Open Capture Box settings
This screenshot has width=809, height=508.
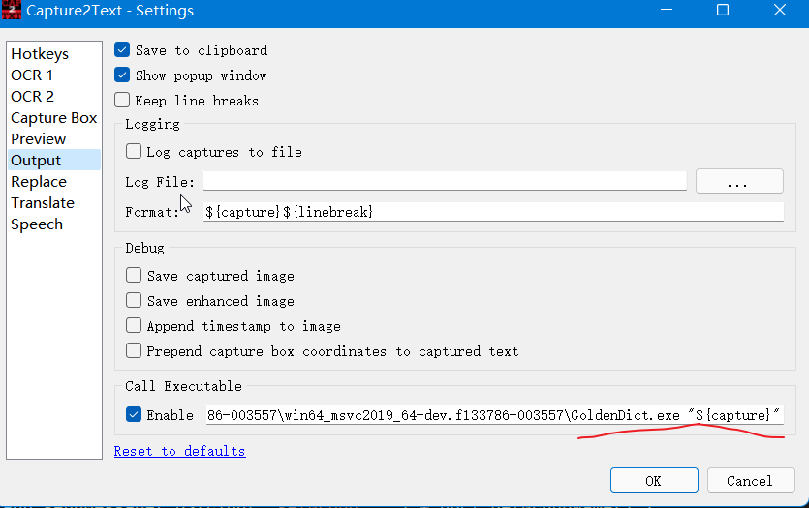pos(54,117)
